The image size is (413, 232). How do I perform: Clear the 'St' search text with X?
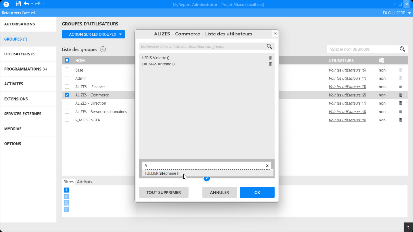click(x=267, y=166)
